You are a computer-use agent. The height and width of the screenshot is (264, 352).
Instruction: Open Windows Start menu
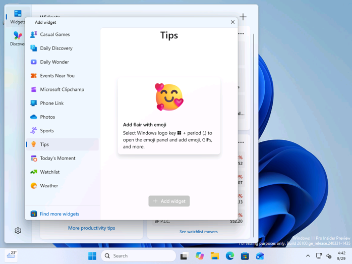[x=92, y=256]
